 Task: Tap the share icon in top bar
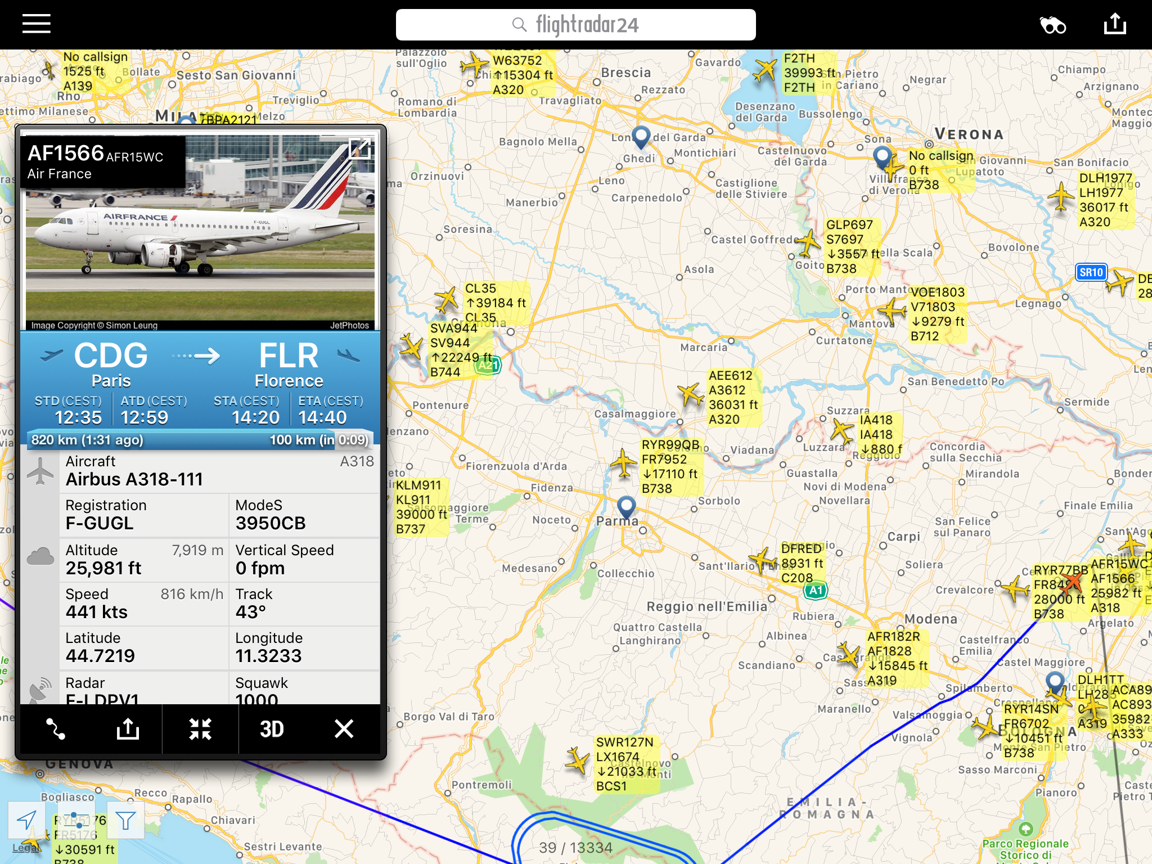(1115, 24)
